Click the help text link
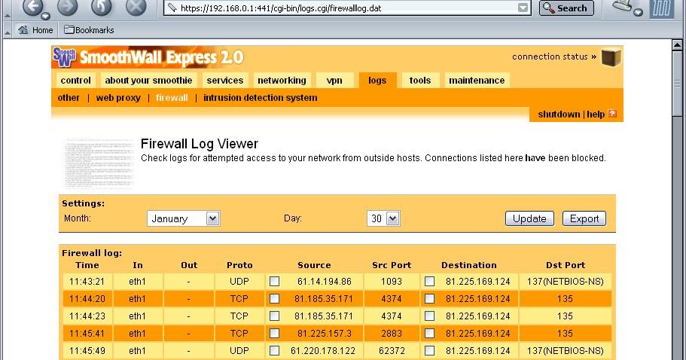This screenshot has width=686, height=360. (x=596, y=114)
